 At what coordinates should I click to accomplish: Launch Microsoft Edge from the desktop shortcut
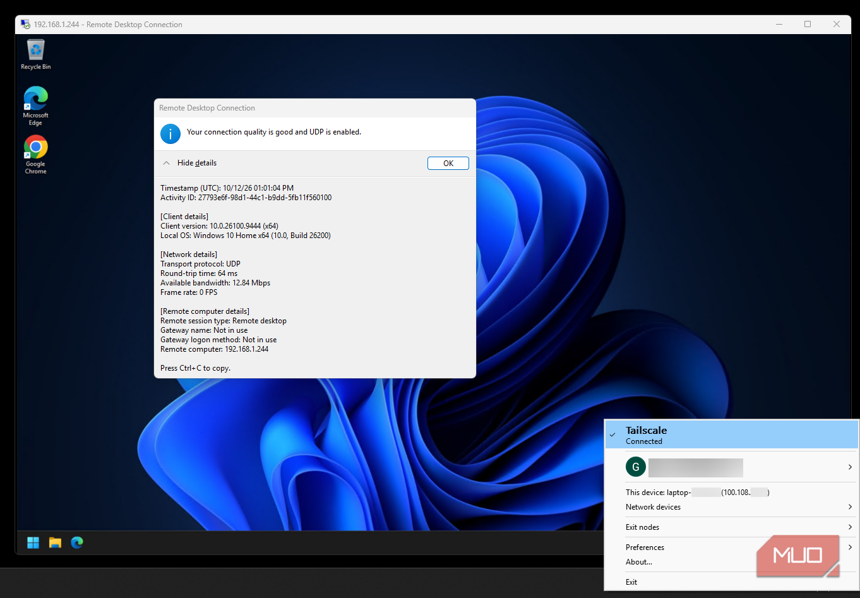click(x=36, y=105)
